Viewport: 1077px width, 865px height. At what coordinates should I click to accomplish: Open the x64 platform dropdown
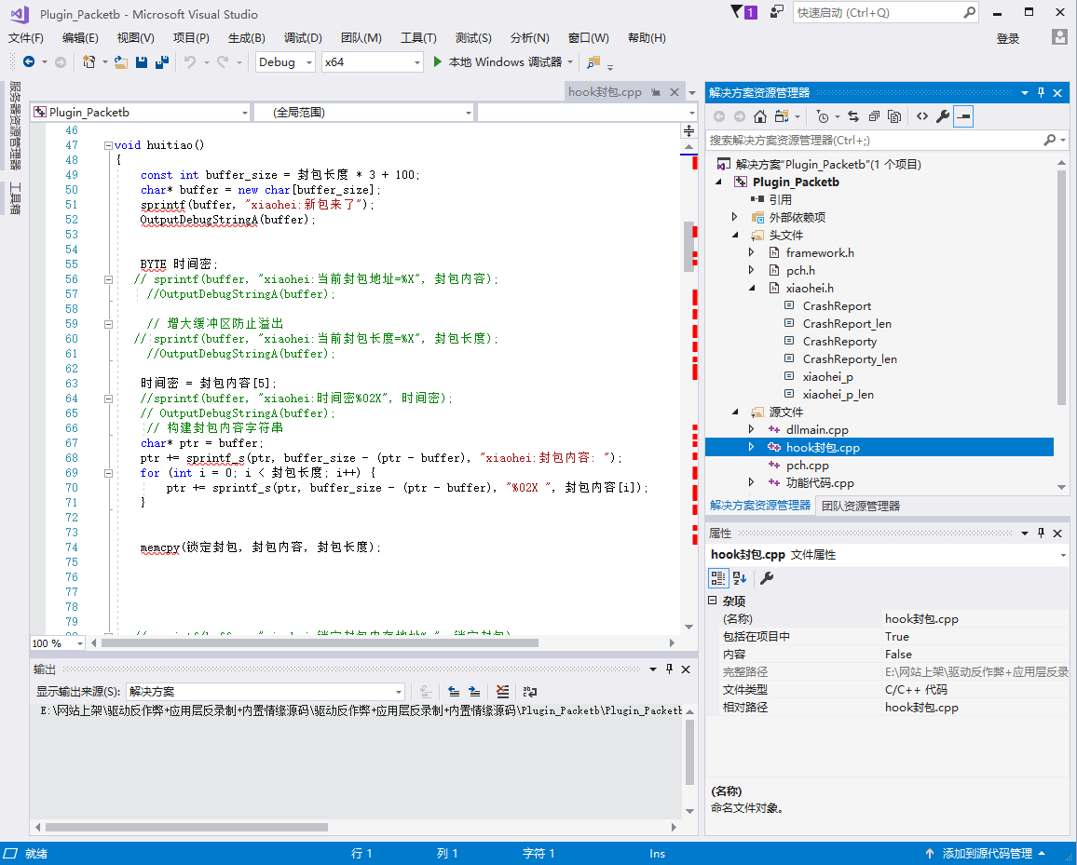[372, 62]
